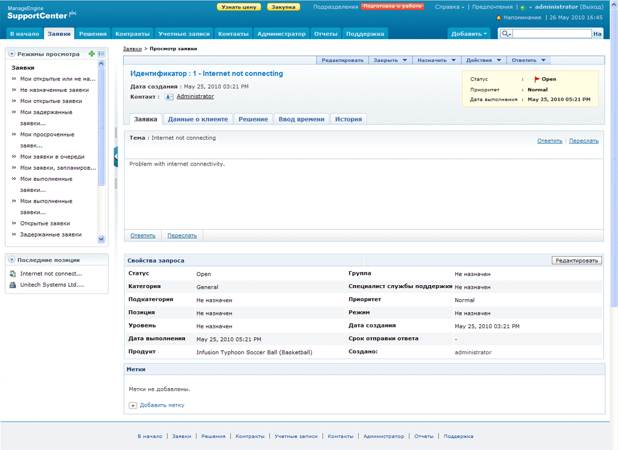
Task: Open the Добавить dropdown in navigation bar
Action: (469, 34)
